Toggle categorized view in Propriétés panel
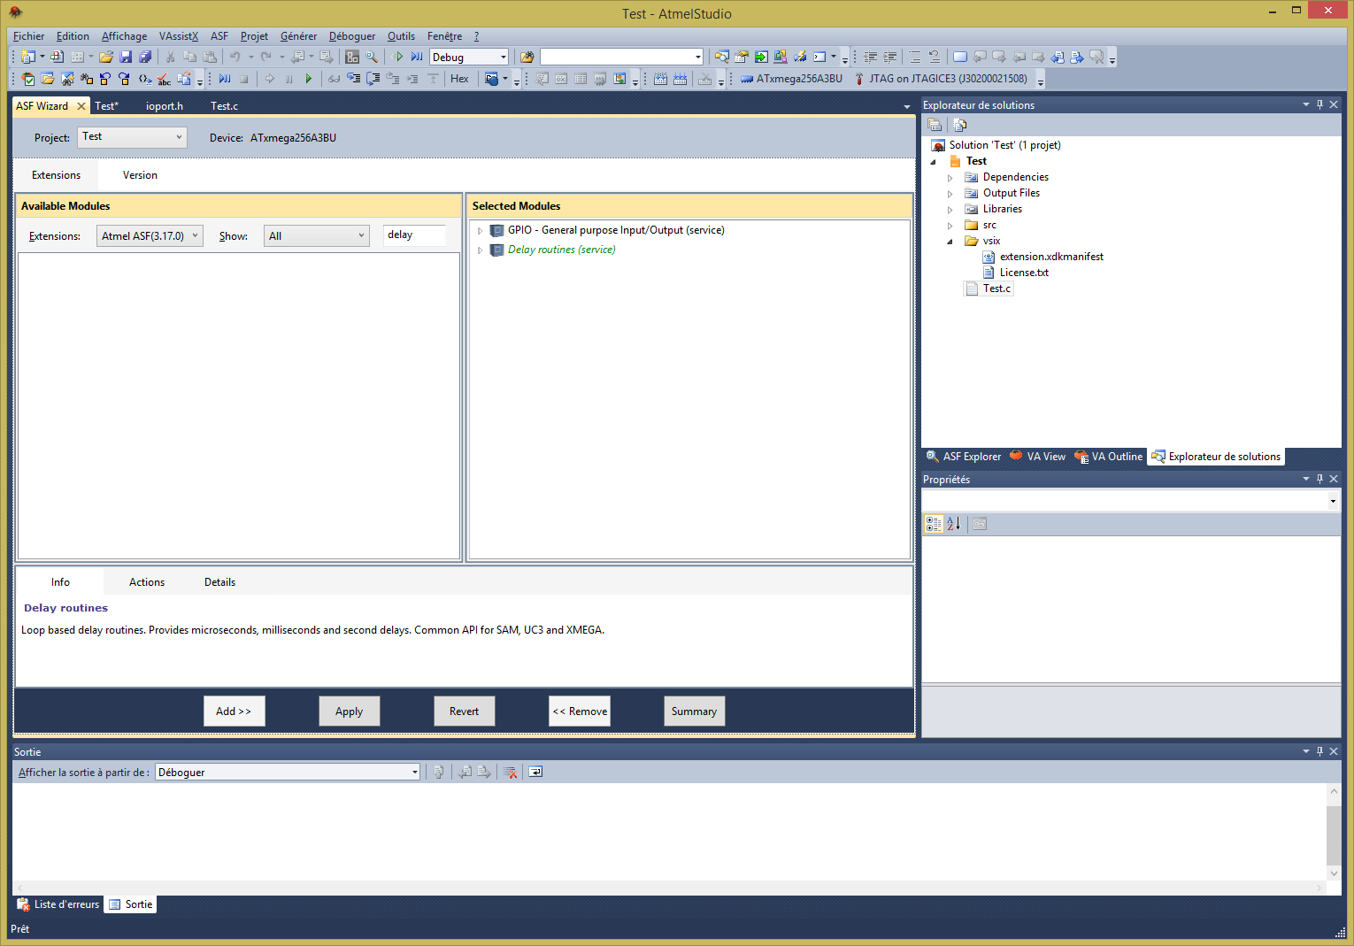Viewport: 1354px width, 946px height. click(933, 524)
